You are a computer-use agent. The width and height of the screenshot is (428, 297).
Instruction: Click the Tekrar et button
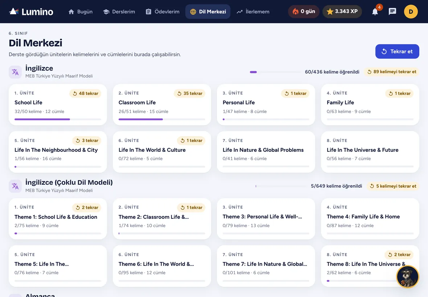click(x=397, y=51)
